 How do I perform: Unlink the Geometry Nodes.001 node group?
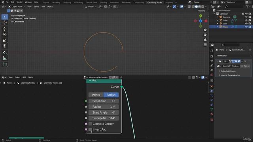click(117, 77)
